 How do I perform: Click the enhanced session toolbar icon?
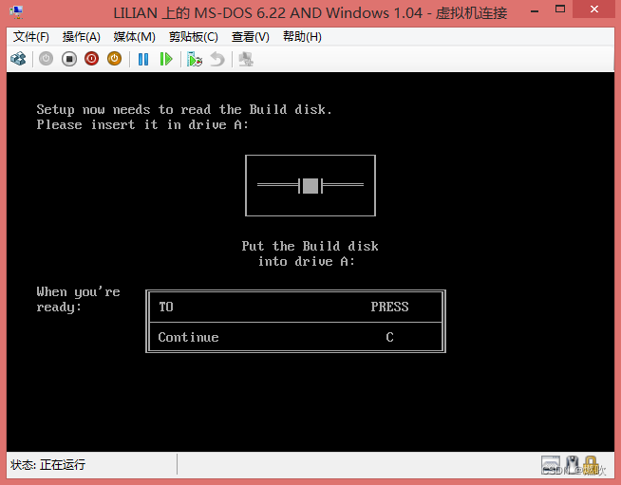[x=246, y=60]
